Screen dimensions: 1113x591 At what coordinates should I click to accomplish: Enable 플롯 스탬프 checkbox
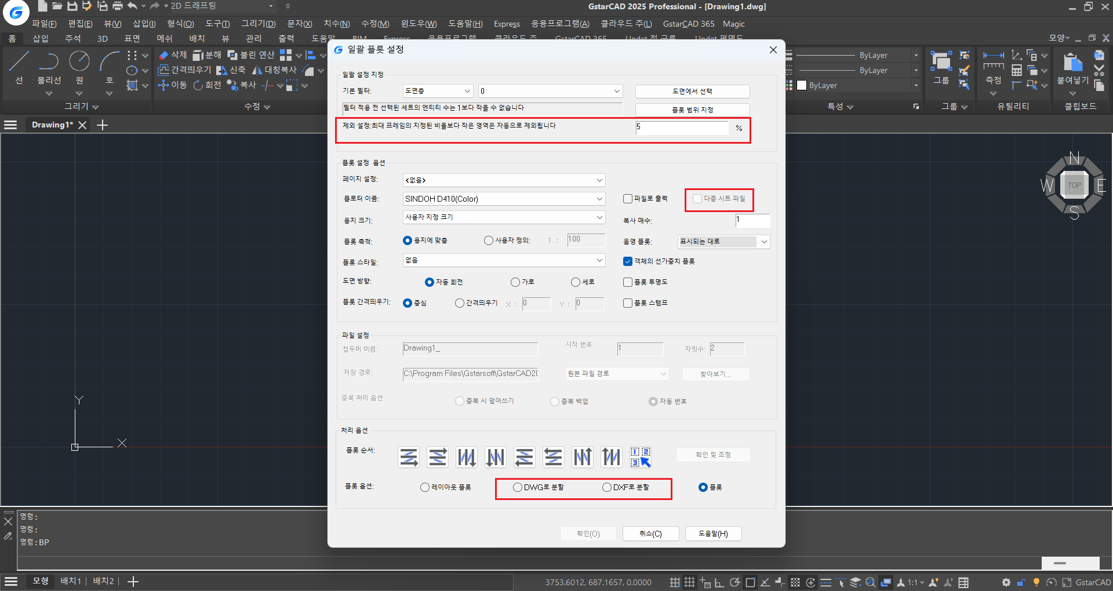(x=628, y=303)
